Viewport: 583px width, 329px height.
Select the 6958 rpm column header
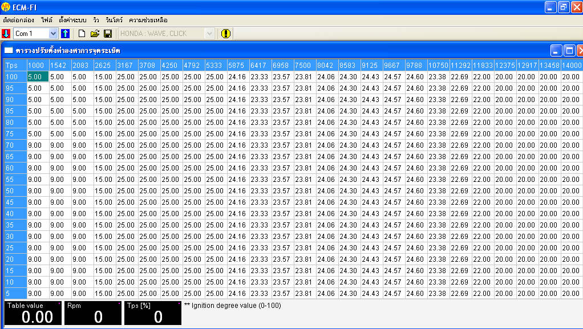[x=282, y=65]
